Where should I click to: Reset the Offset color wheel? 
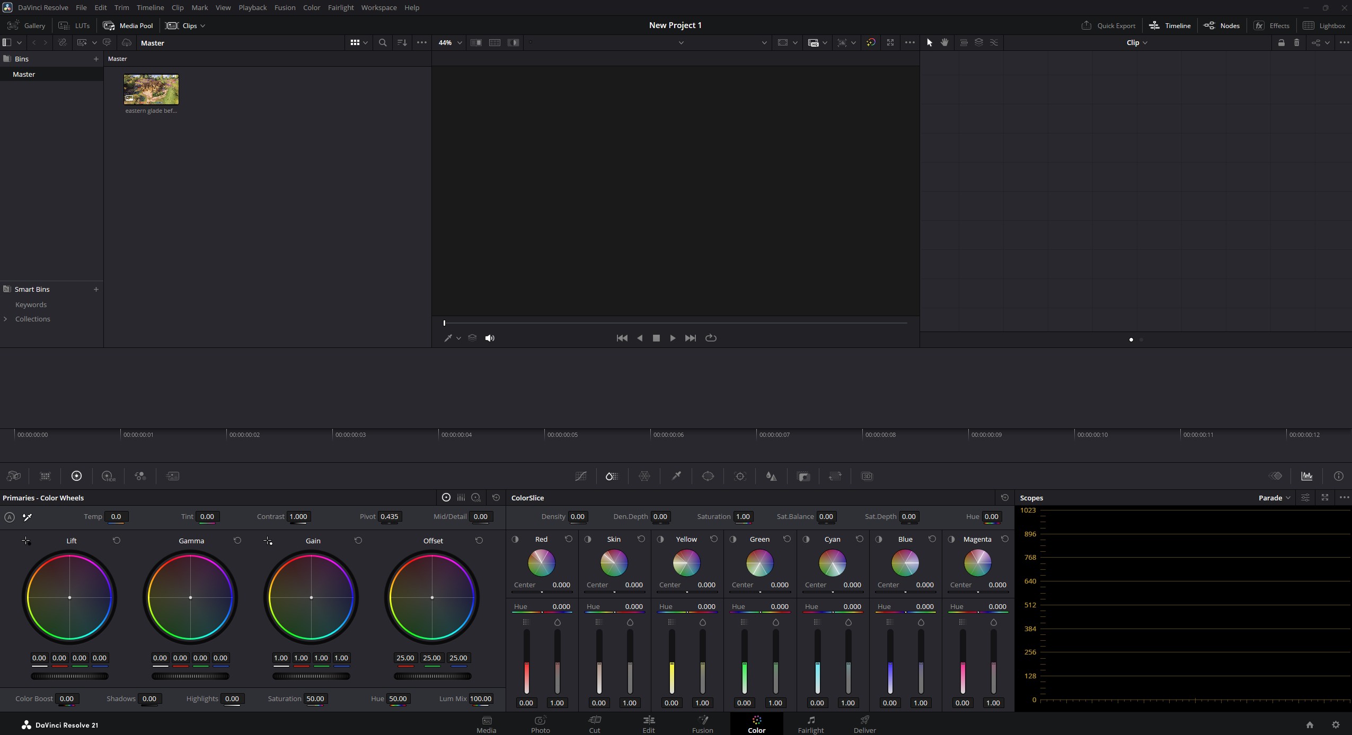[x=479, y=541]
